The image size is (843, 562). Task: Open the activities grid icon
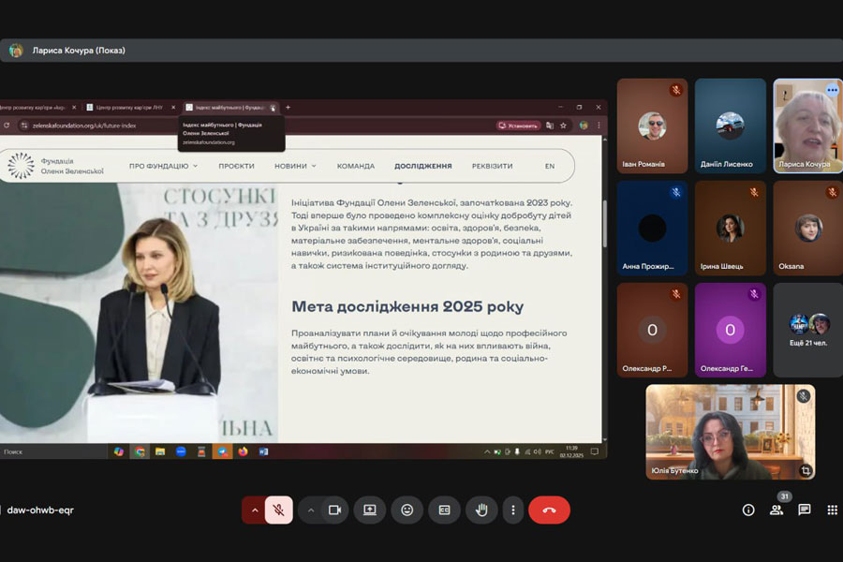[832, 510]
